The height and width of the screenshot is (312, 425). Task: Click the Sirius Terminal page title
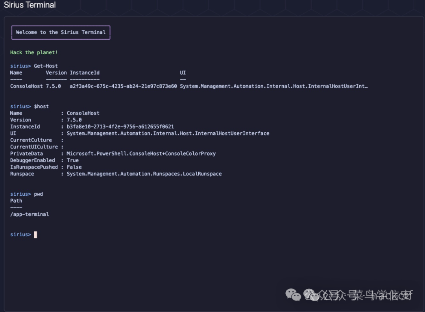[x=30, y=5]
